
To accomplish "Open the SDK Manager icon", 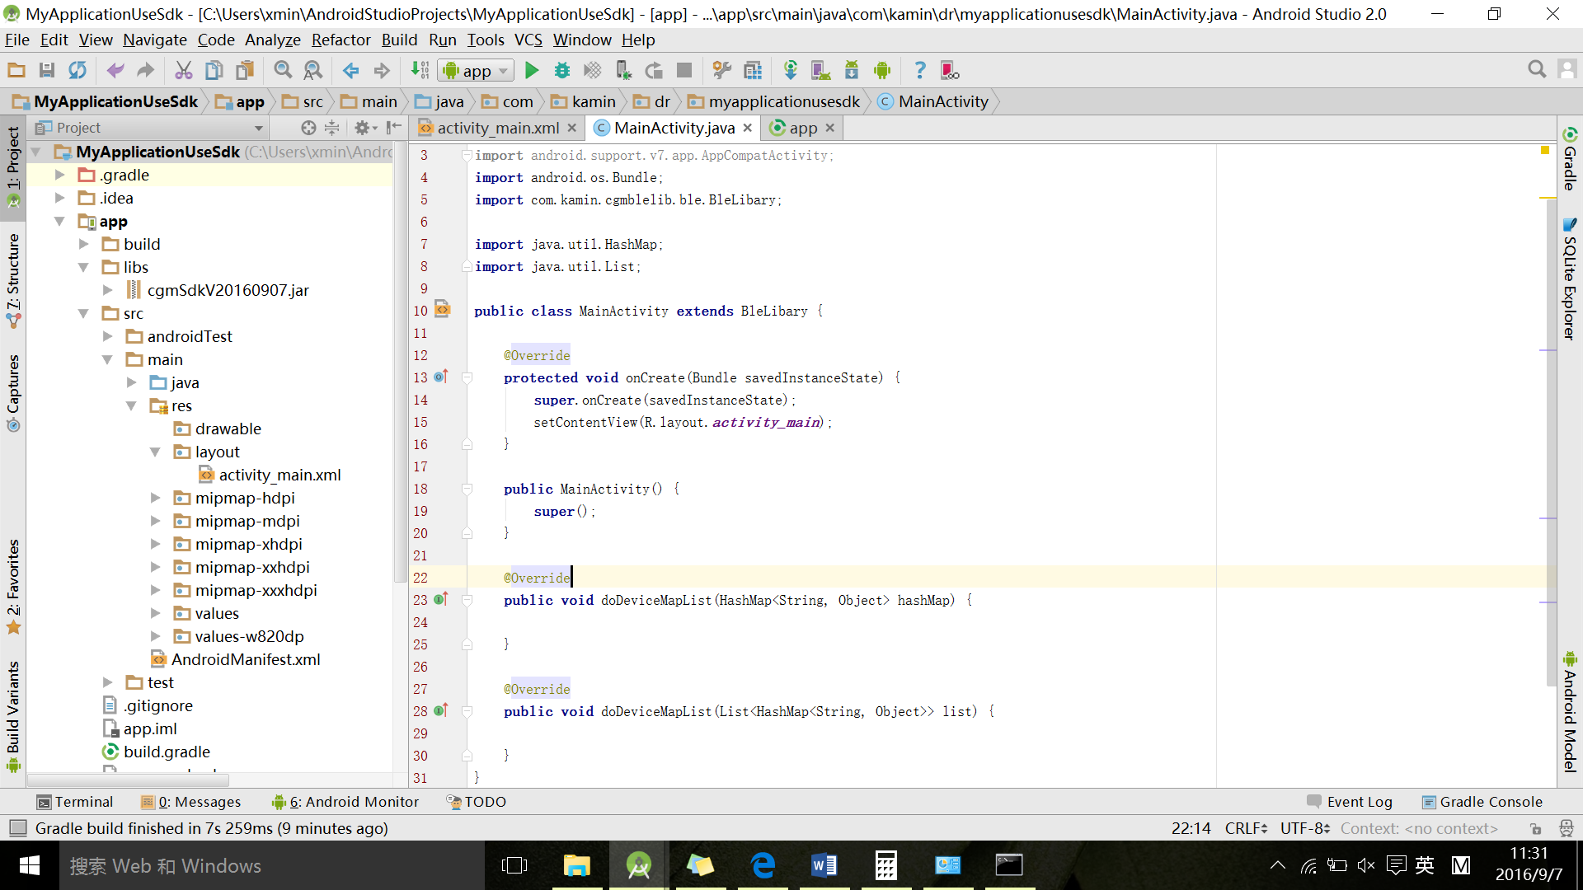I will tap(852, 71).
